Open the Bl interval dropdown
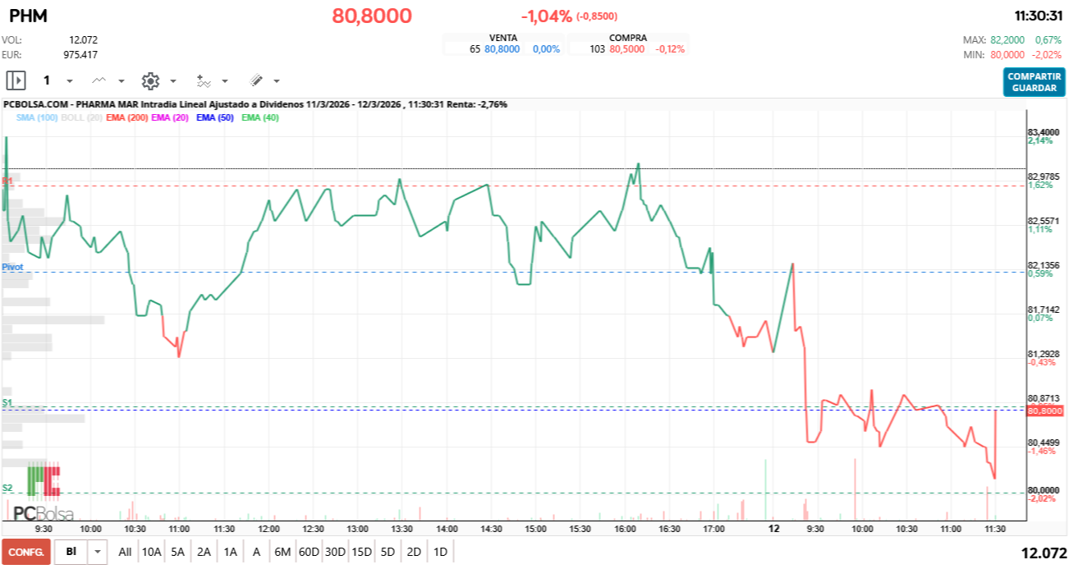 pyautogui.click(x=96, y=553)
